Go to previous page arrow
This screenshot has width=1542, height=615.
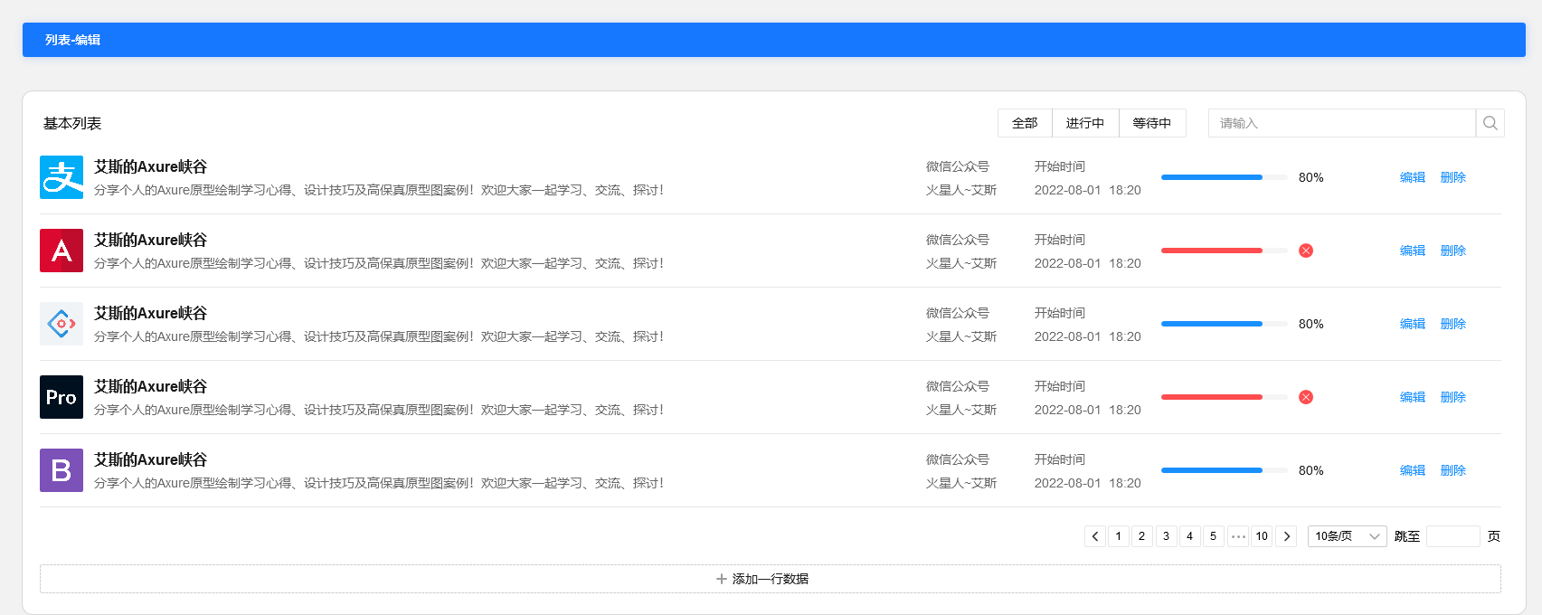(x=1095, y=536)
